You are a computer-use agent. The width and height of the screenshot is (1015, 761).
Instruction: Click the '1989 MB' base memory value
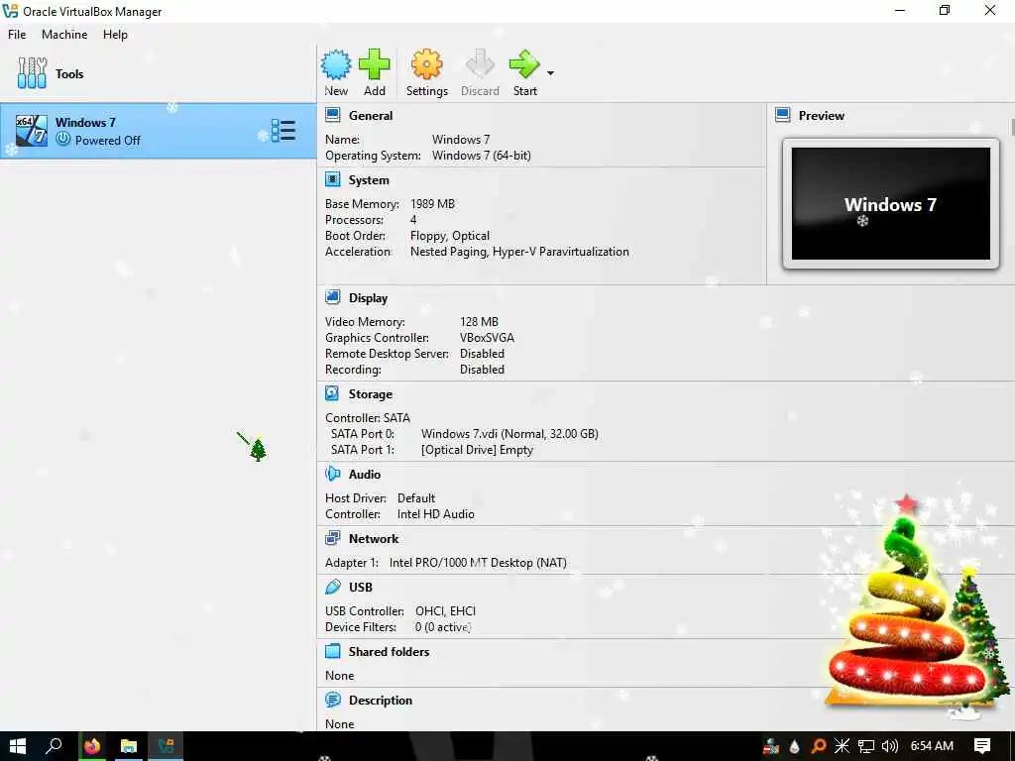click(432, 204)
